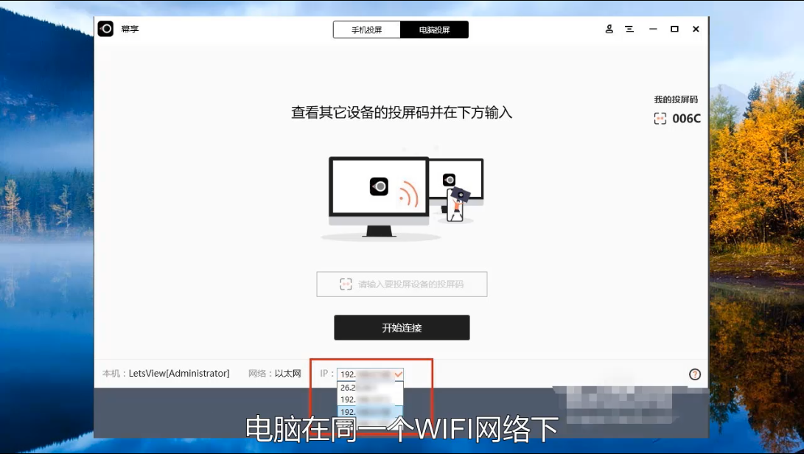Close the 幕享 window
Screen dimensions: 804x454
(x=696, y=29)
